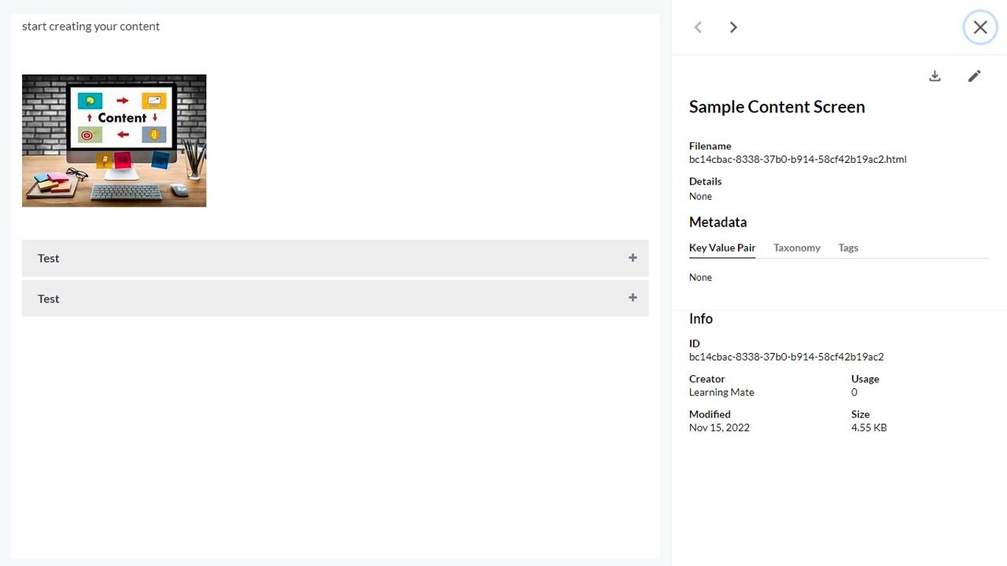This screenshot has height=566, width=1007.
Task: Go to previous item with left chevron
Action: 698,28
